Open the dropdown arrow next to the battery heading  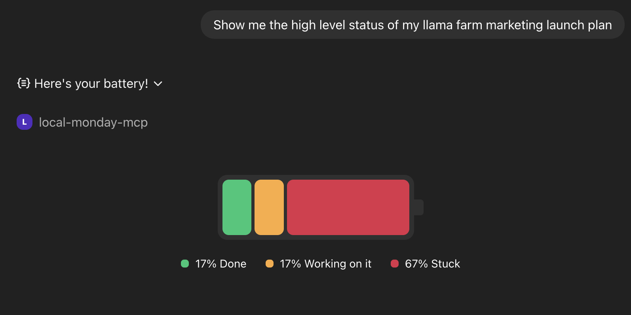pos(158,84)
